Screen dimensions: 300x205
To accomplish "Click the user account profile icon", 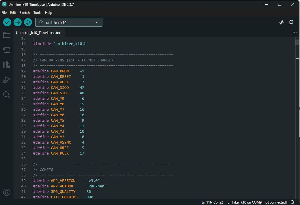I will click(x=7, y=192).
